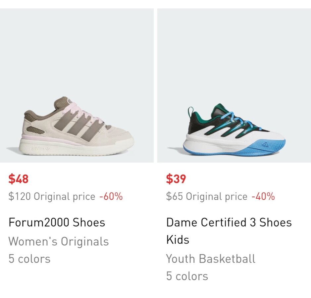
Task: Click the $120 Original price text
Action: (x=52, y=196)
